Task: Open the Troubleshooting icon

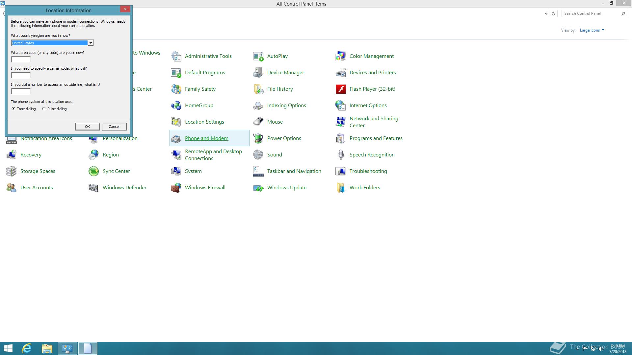Action: [x=341, y=171]
